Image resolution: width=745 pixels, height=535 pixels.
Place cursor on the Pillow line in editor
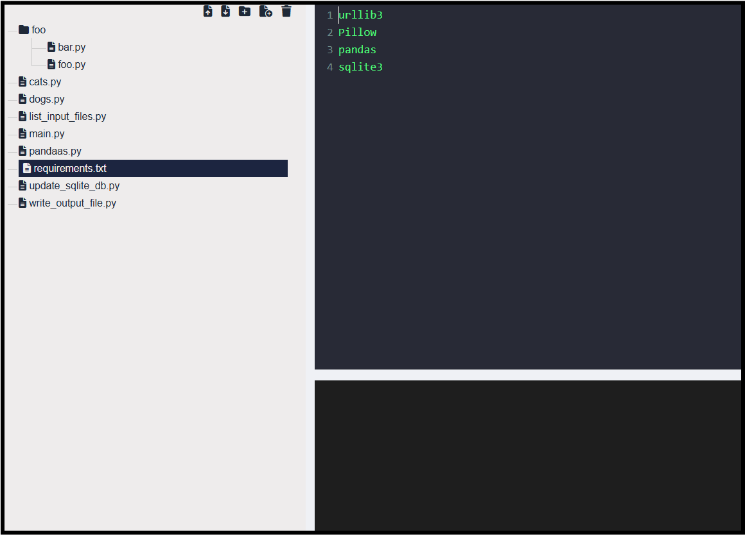(x=357, y=32)
